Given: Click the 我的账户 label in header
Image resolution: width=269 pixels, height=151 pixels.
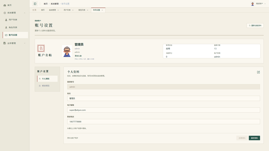Looking at the screenshot, I should coord(259,4).
